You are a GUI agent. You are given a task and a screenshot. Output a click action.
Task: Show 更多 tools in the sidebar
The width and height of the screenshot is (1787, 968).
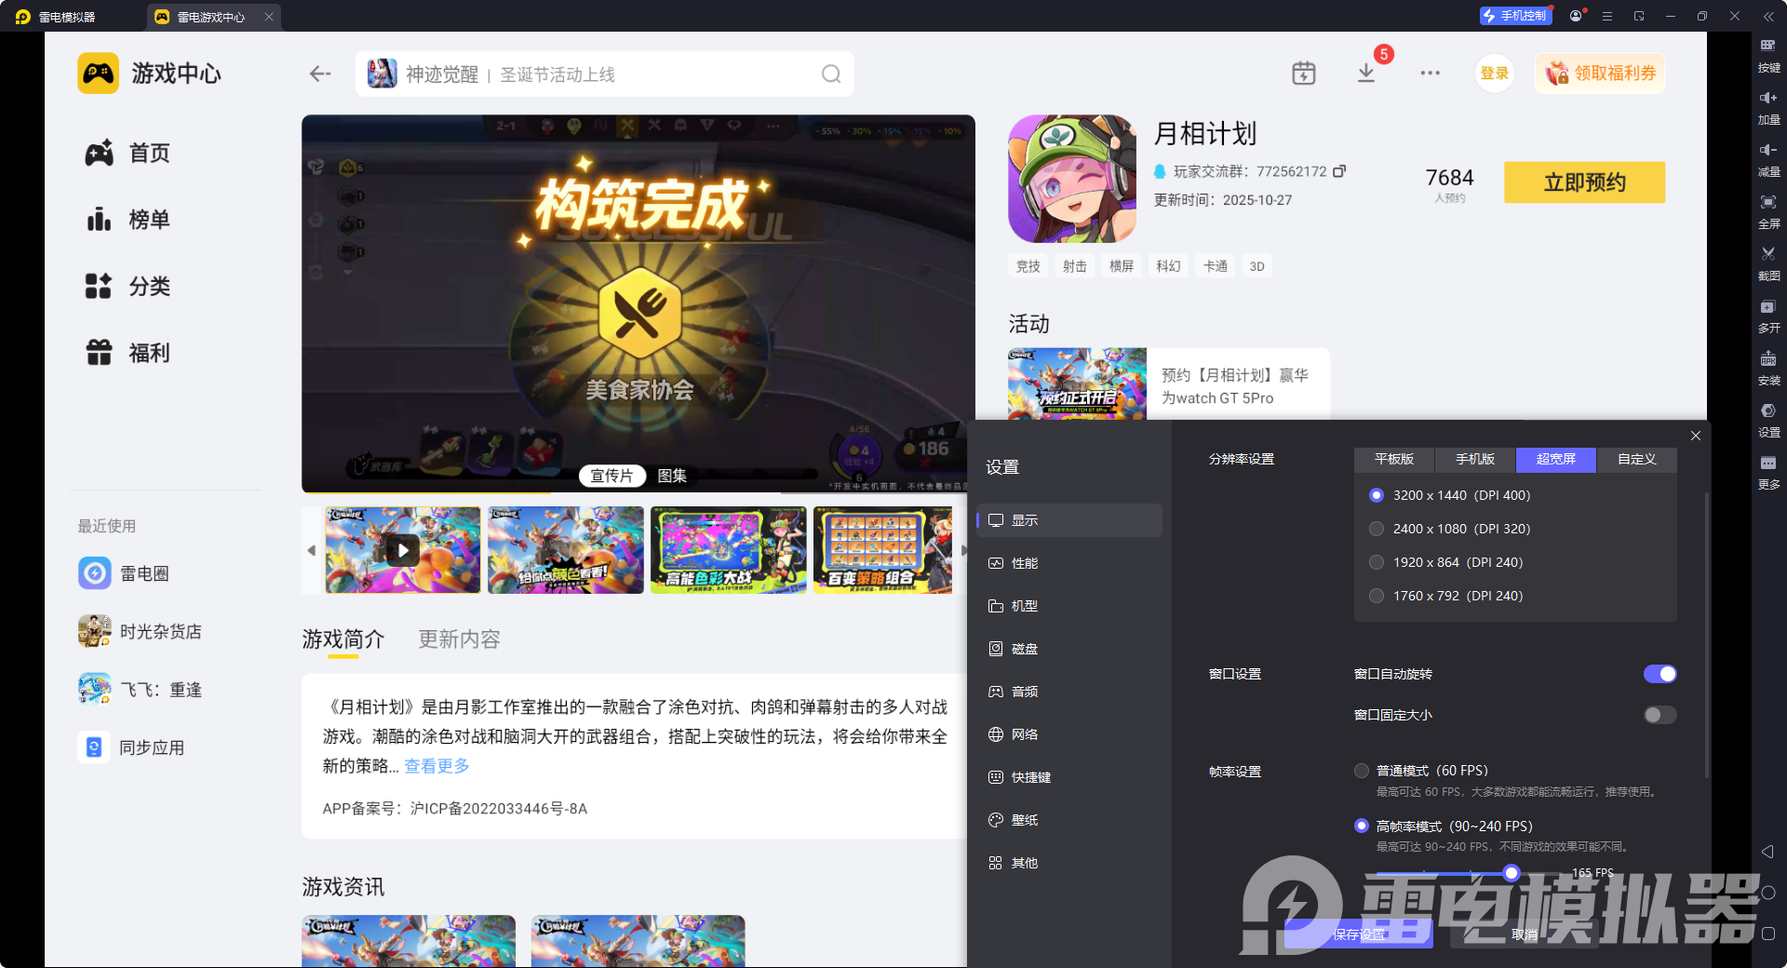point(1768,471)
